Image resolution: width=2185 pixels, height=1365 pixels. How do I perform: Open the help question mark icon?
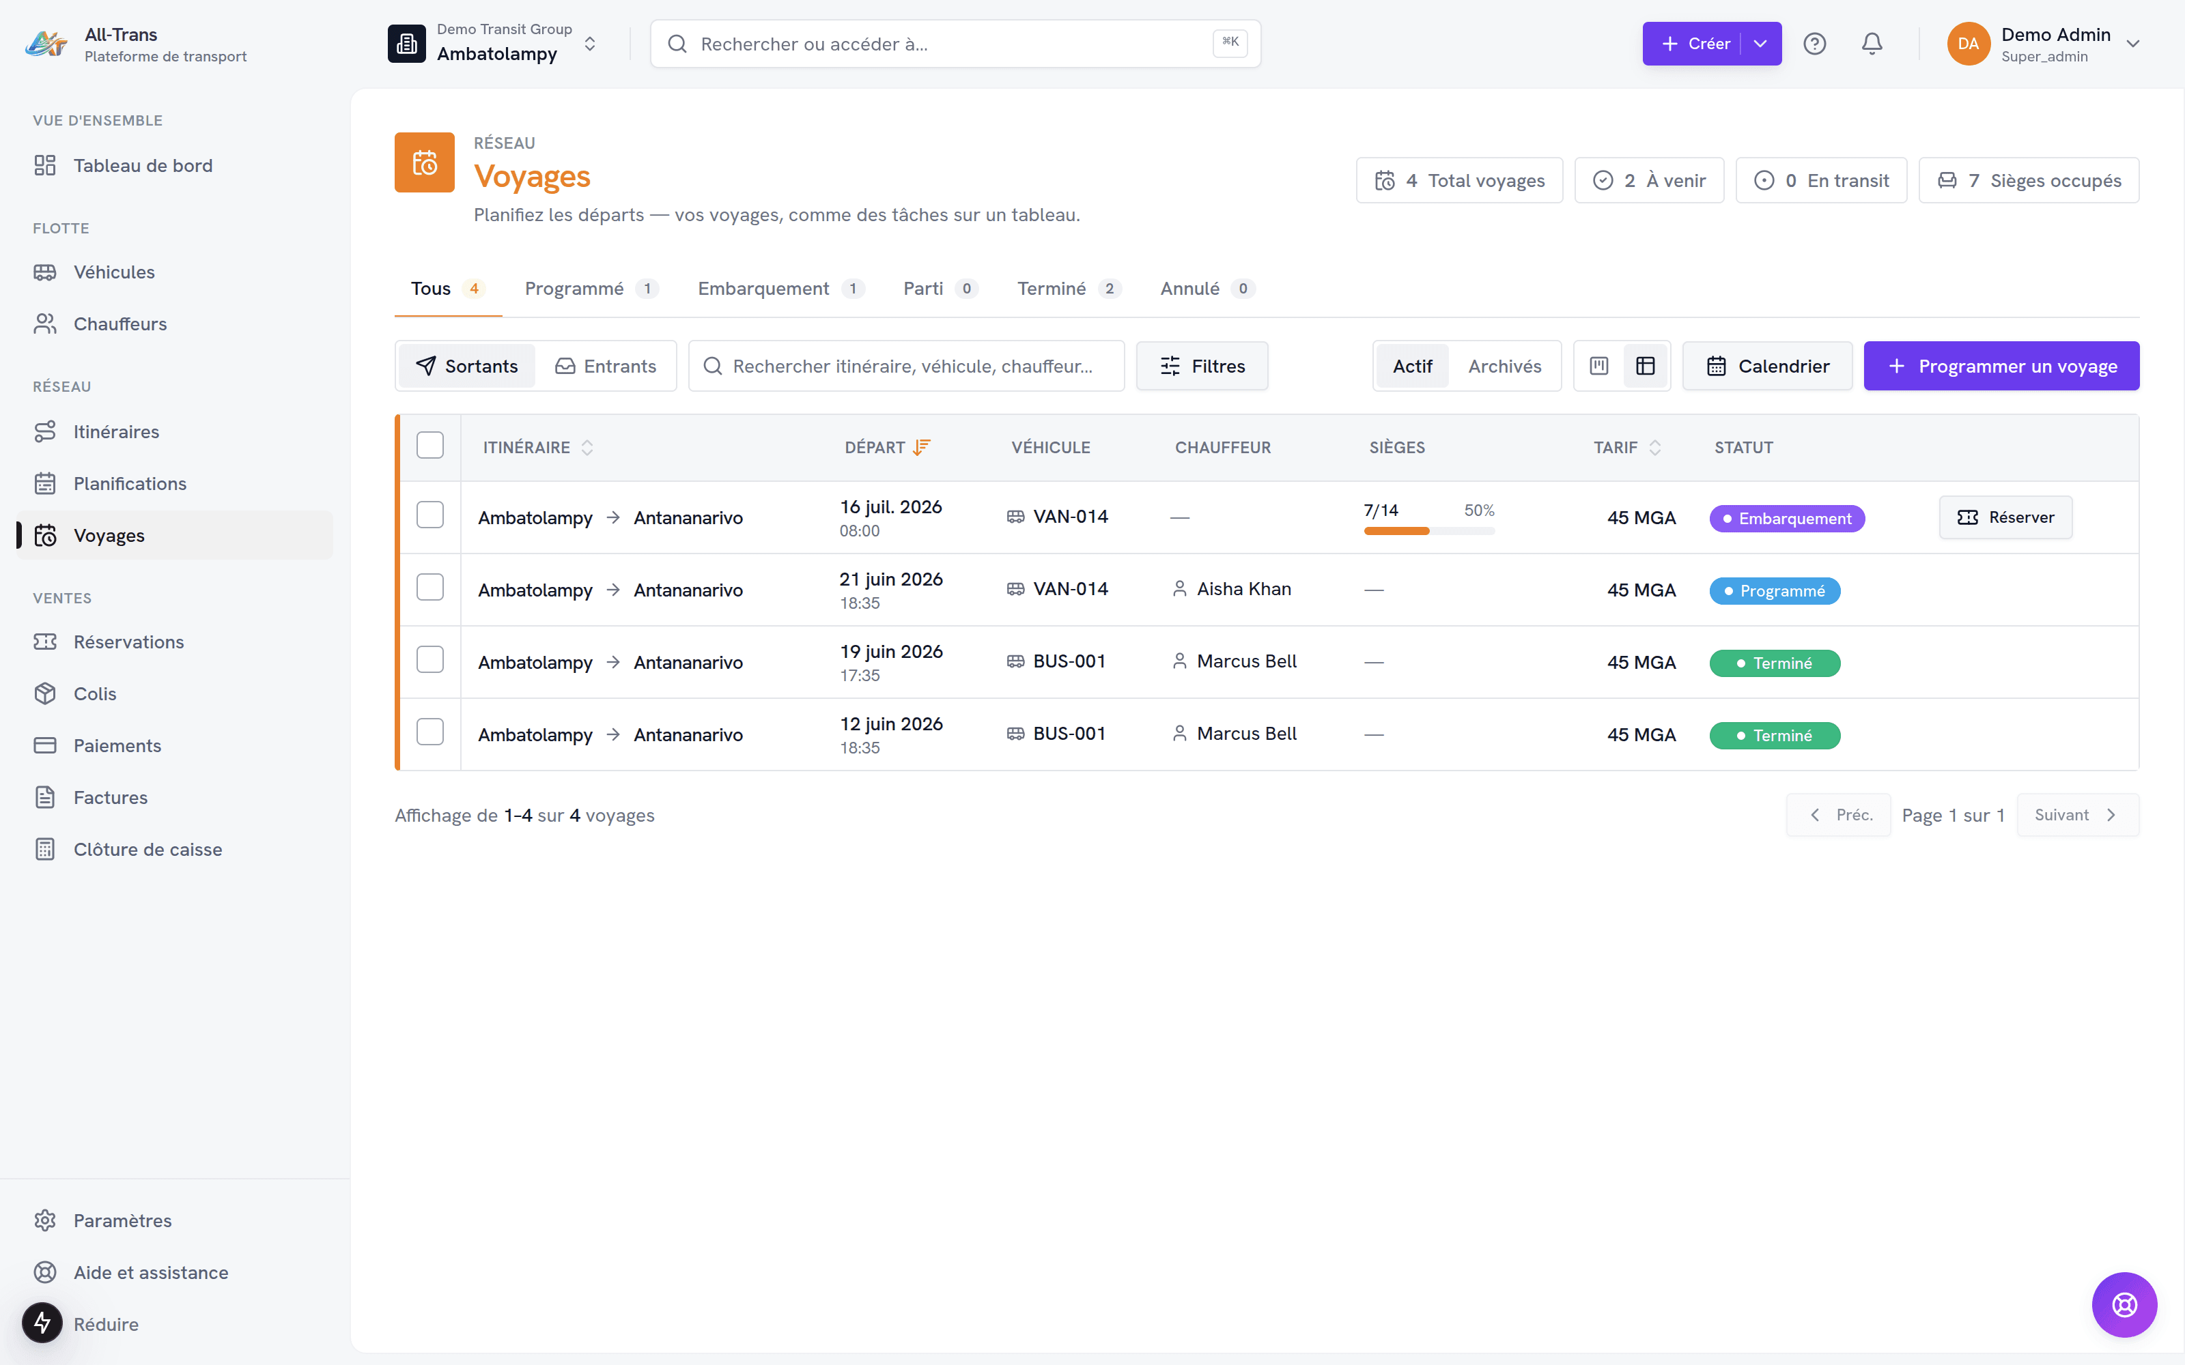[1814, 43]
